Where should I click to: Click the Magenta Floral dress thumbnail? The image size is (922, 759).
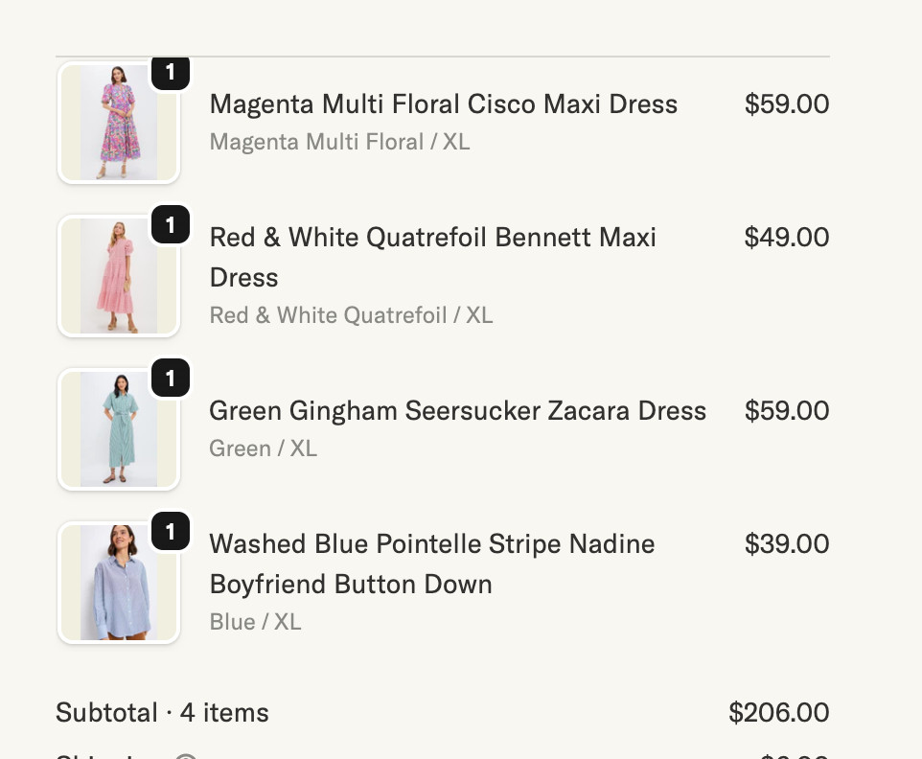click(118, 123)
